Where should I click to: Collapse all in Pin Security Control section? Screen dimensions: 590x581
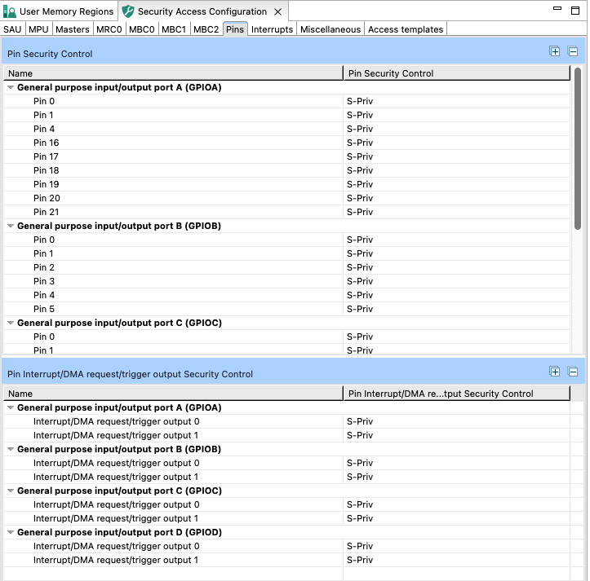573,51
